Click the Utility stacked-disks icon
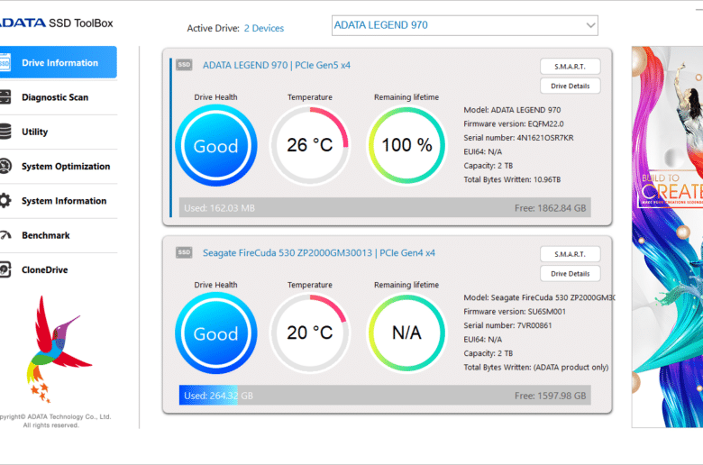Image resolution: width=703 pixels, height=465 pixels. click(5, 132)
